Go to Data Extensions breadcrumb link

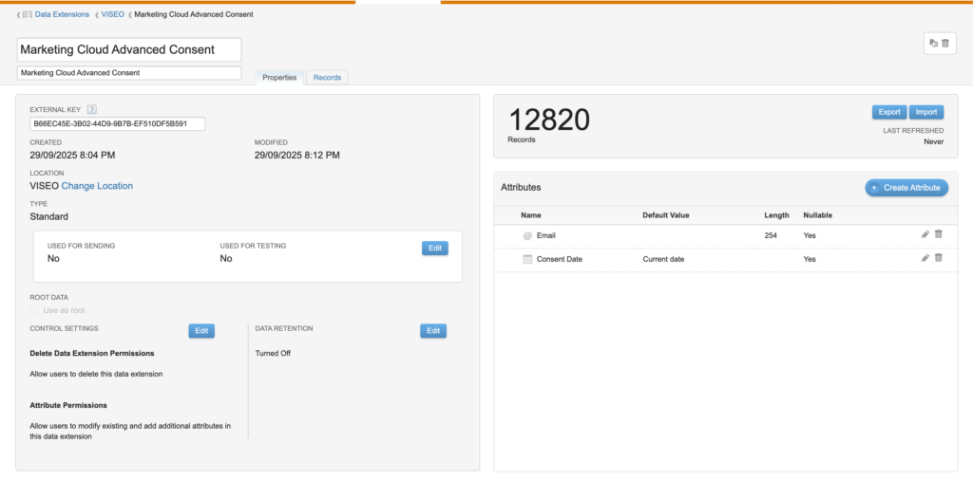tap(62, 15)
